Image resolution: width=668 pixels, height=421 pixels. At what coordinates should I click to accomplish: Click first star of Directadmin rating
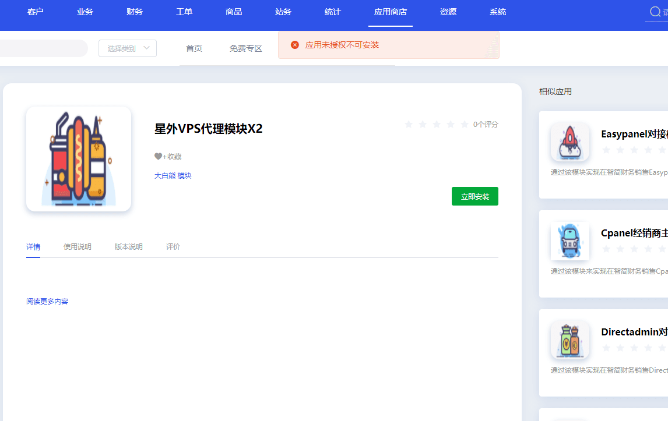[607, 348]
